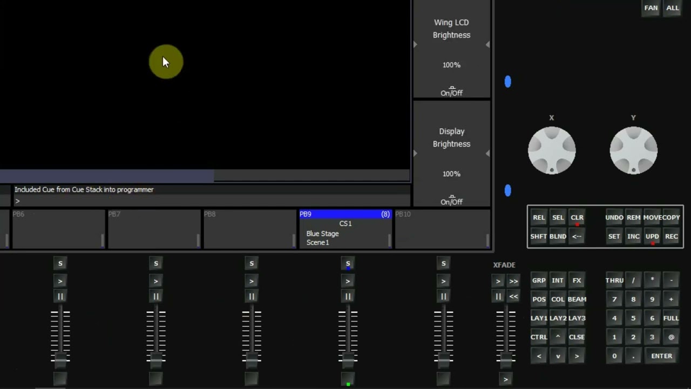This screenshot has width=691, height=389.
Task: Click the XFADE pause button
Action: [498, 297]
